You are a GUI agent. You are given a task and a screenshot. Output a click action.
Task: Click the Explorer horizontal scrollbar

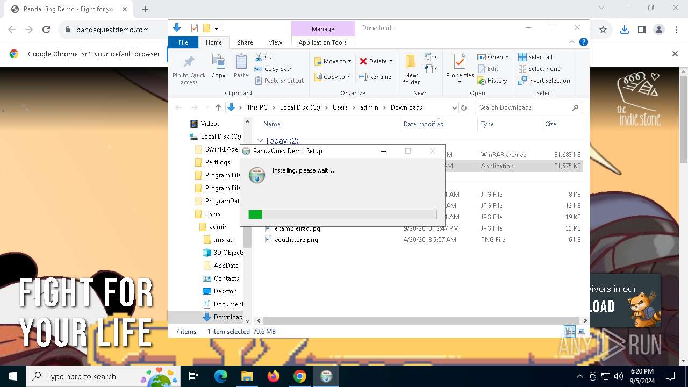click(x=421, y=320)
